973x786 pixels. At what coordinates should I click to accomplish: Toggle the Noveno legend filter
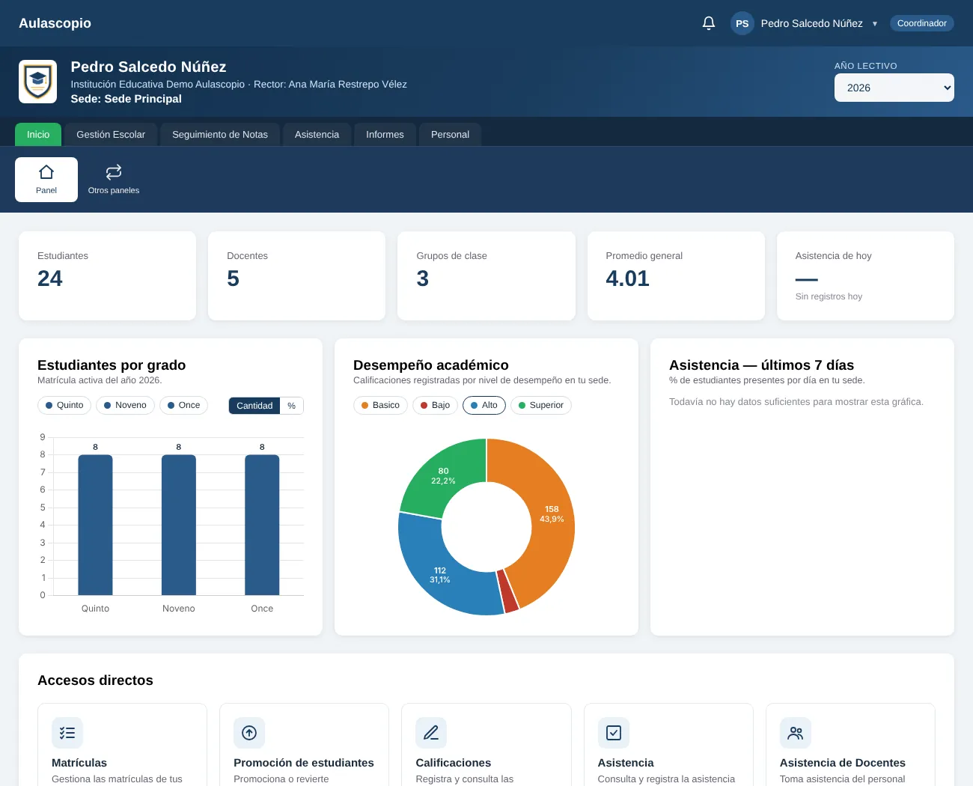(125, 405)
